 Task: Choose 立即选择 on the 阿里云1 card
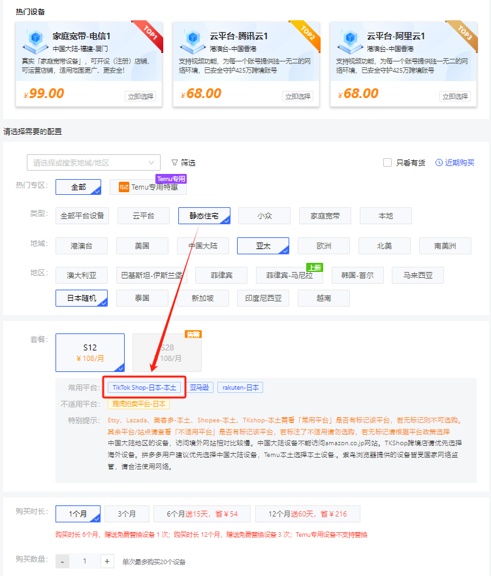(455, 96)
